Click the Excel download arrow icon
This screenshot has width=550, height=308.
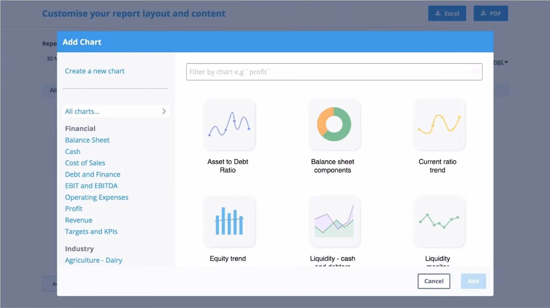(438, 13)
